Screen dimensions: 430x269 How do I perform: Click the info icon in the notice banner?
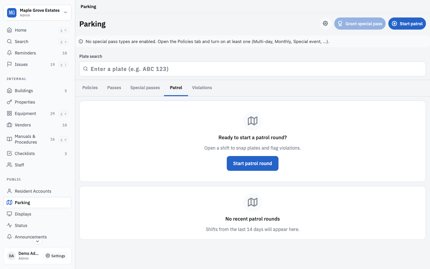[81, 42]
